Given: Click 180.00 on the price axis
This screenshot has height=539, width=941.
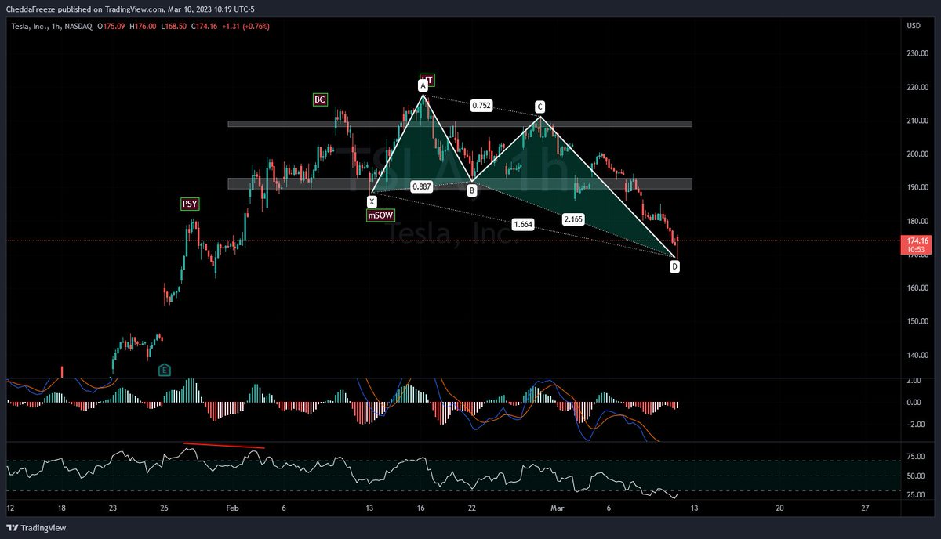Looking at the screenshot, I should [x=917, y=221].
